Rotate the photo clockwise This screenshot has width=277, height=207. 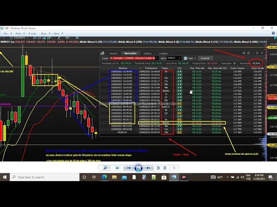point(165,168)
